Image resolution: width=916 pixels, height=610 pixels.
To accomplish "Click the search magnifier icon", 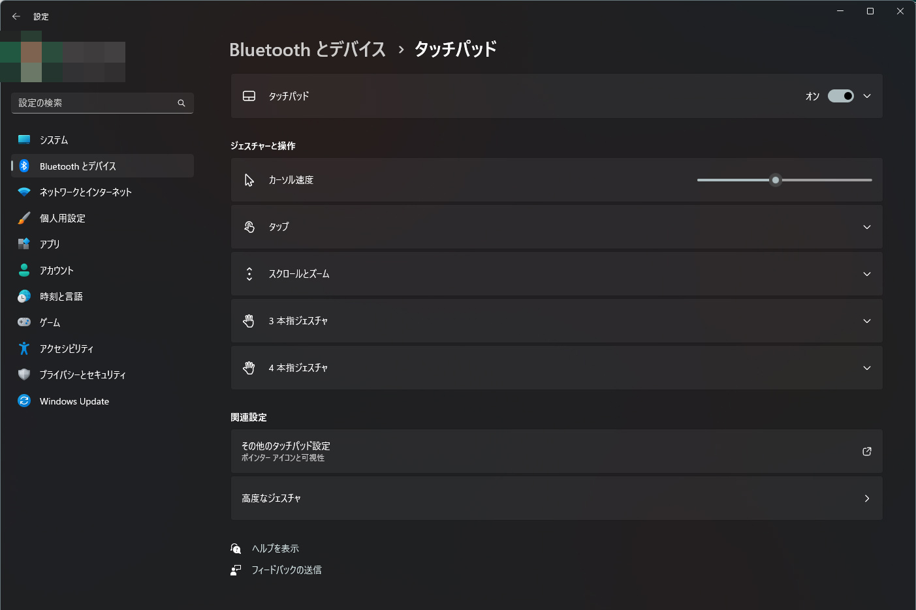I will 182,103.
